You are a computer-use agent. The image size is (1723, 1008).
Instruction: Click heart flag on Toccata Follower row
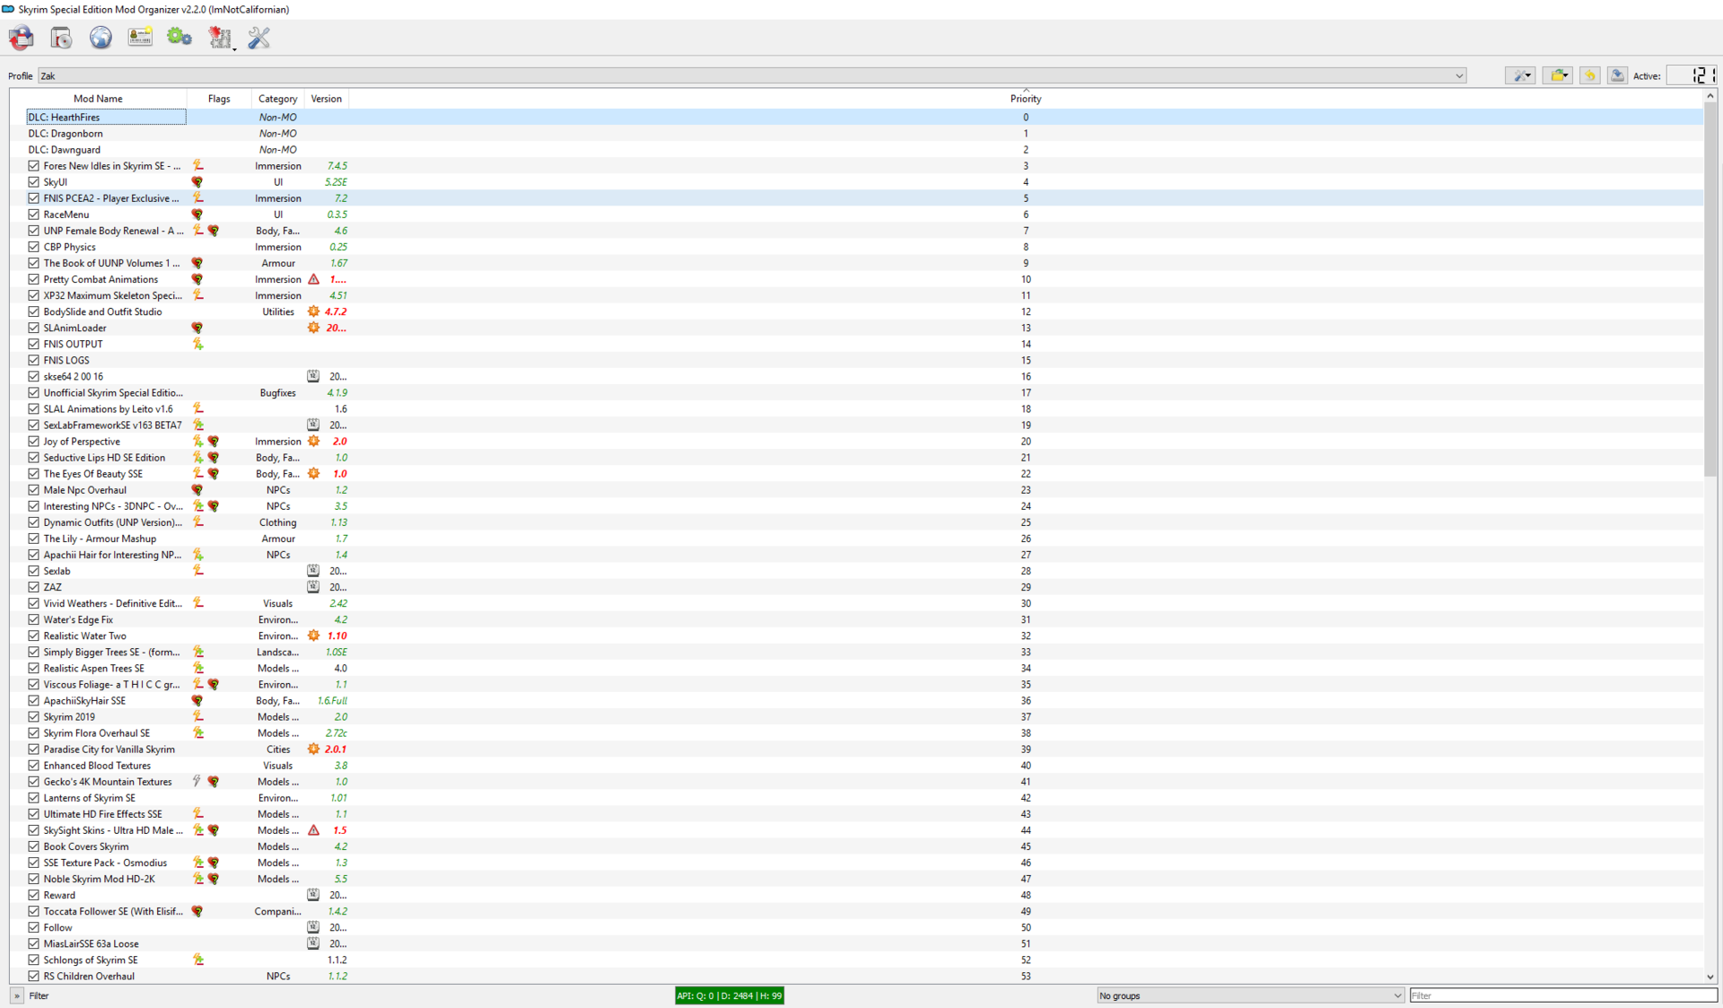[197, 911]
